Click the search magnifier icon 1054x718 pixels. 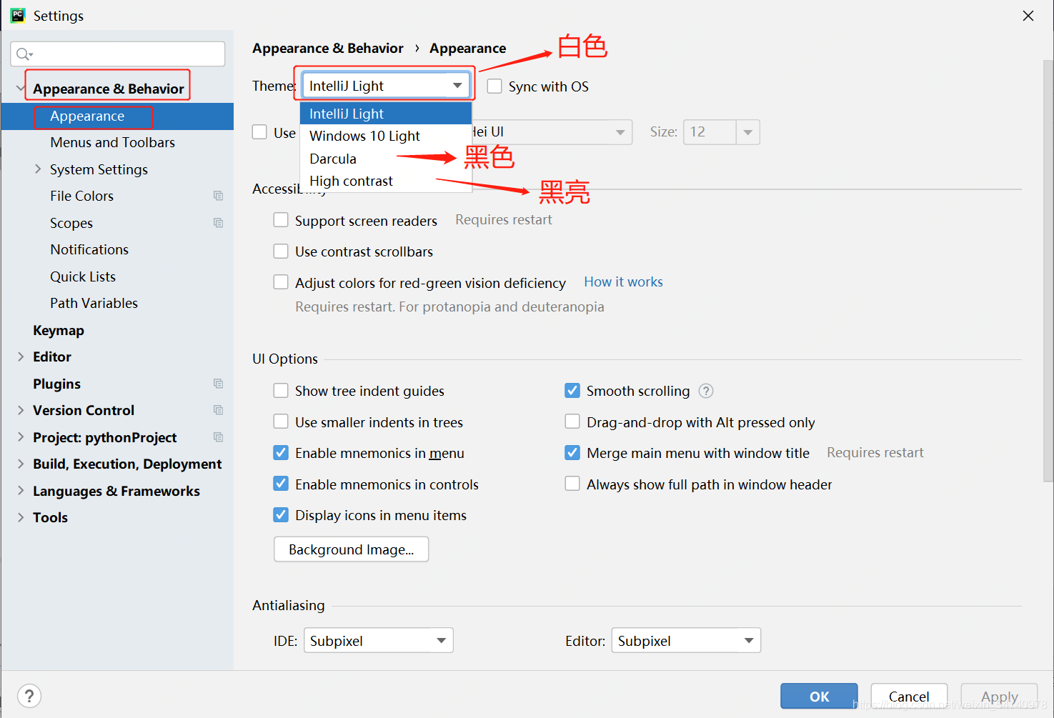[24, 54]
